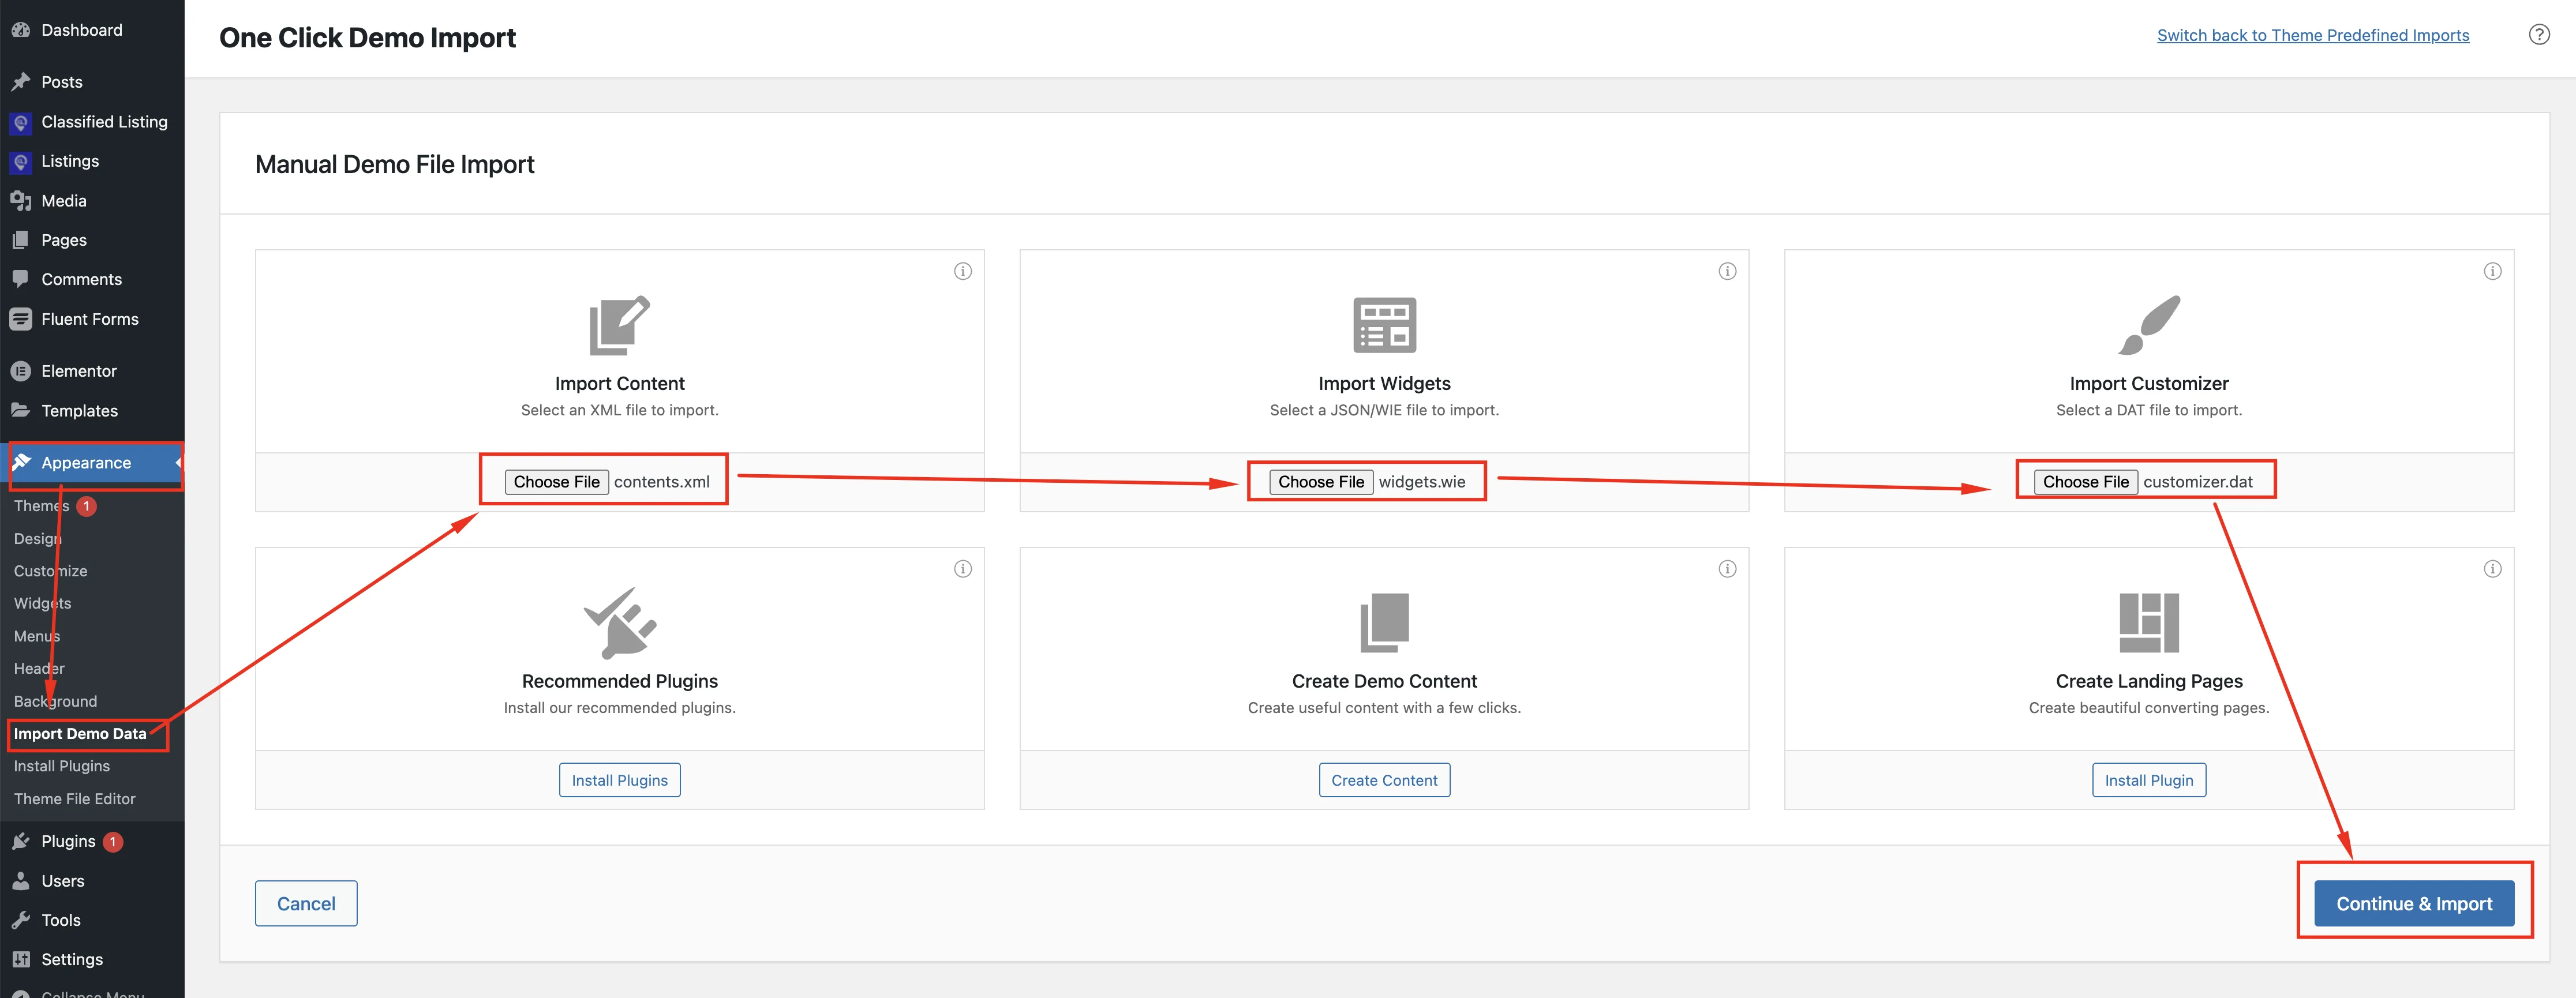Open Theme File Editor submenu

(74, 799)
